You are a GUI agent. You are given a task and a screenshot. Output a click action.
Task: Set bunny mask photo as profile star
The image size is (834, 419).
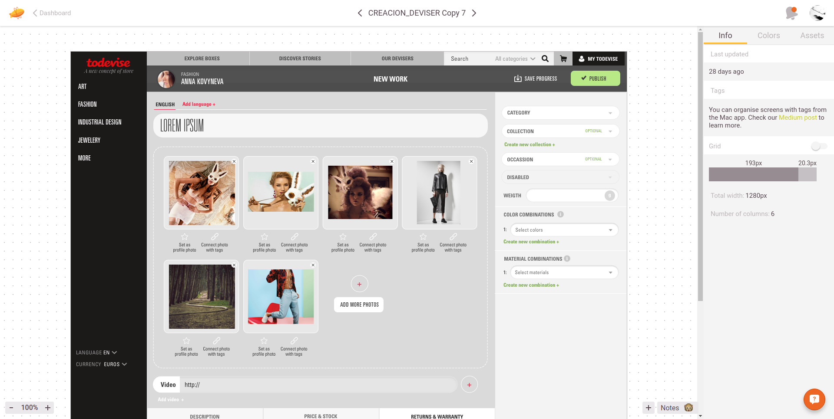click(x=185, y=237)
